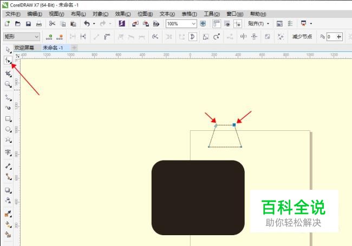Expand the Undo history dropdown arrow

94,24
